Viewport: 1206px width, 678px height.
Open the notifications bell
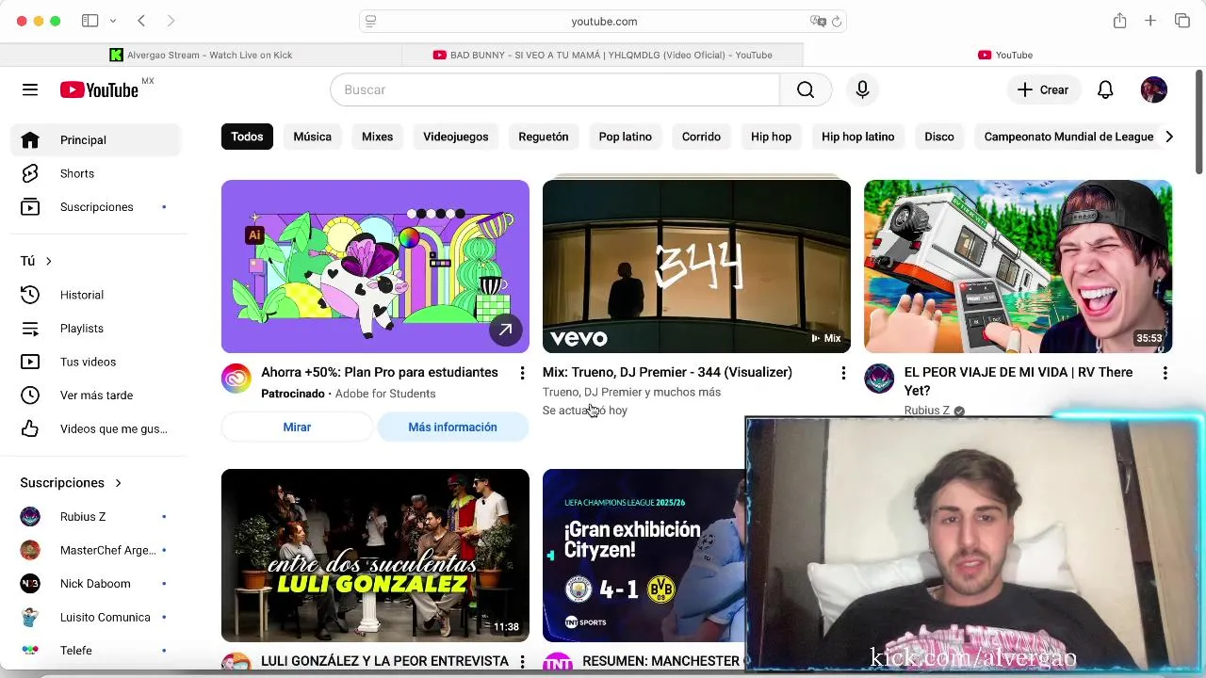click(x=1105, y=89)
